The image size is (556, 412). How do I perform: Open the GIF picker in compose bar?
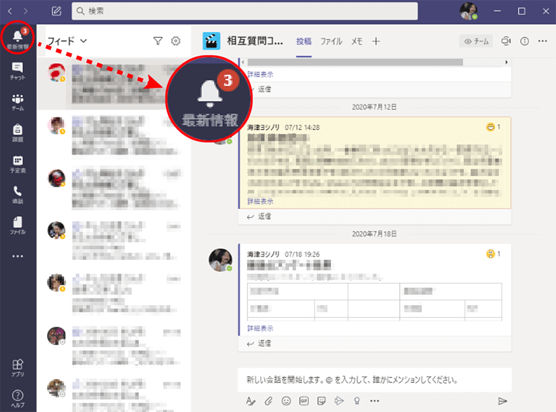click(x=304, y=401)
